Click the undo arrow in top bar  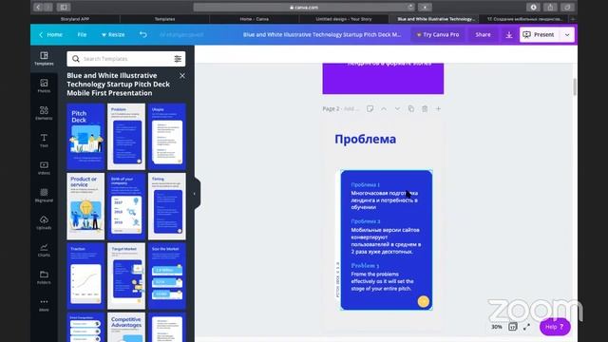(143, 34)
